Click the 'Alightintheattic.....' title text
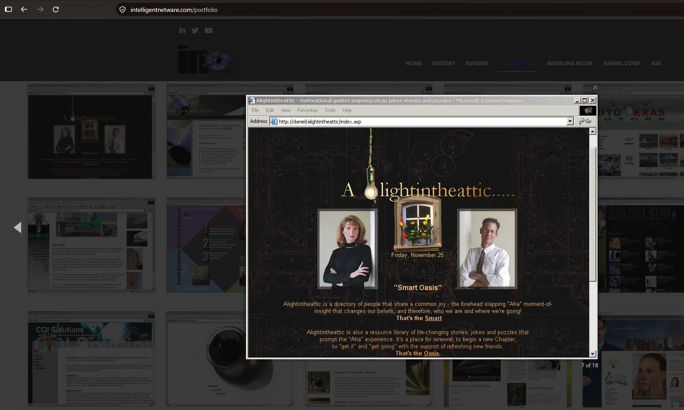684x410 pixels. 428,190
